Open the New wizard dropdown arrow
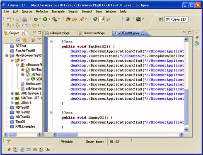This screenshot has width=203, height=155. point(13,19)
